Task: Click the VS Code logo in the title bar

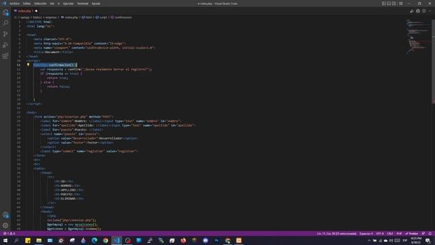Action: click(x=4, y=3)
